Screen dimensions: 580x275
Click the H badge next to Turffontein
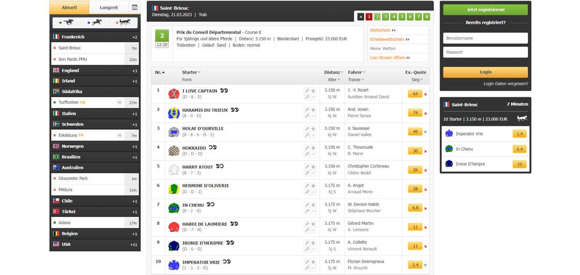tap(119, 103)
